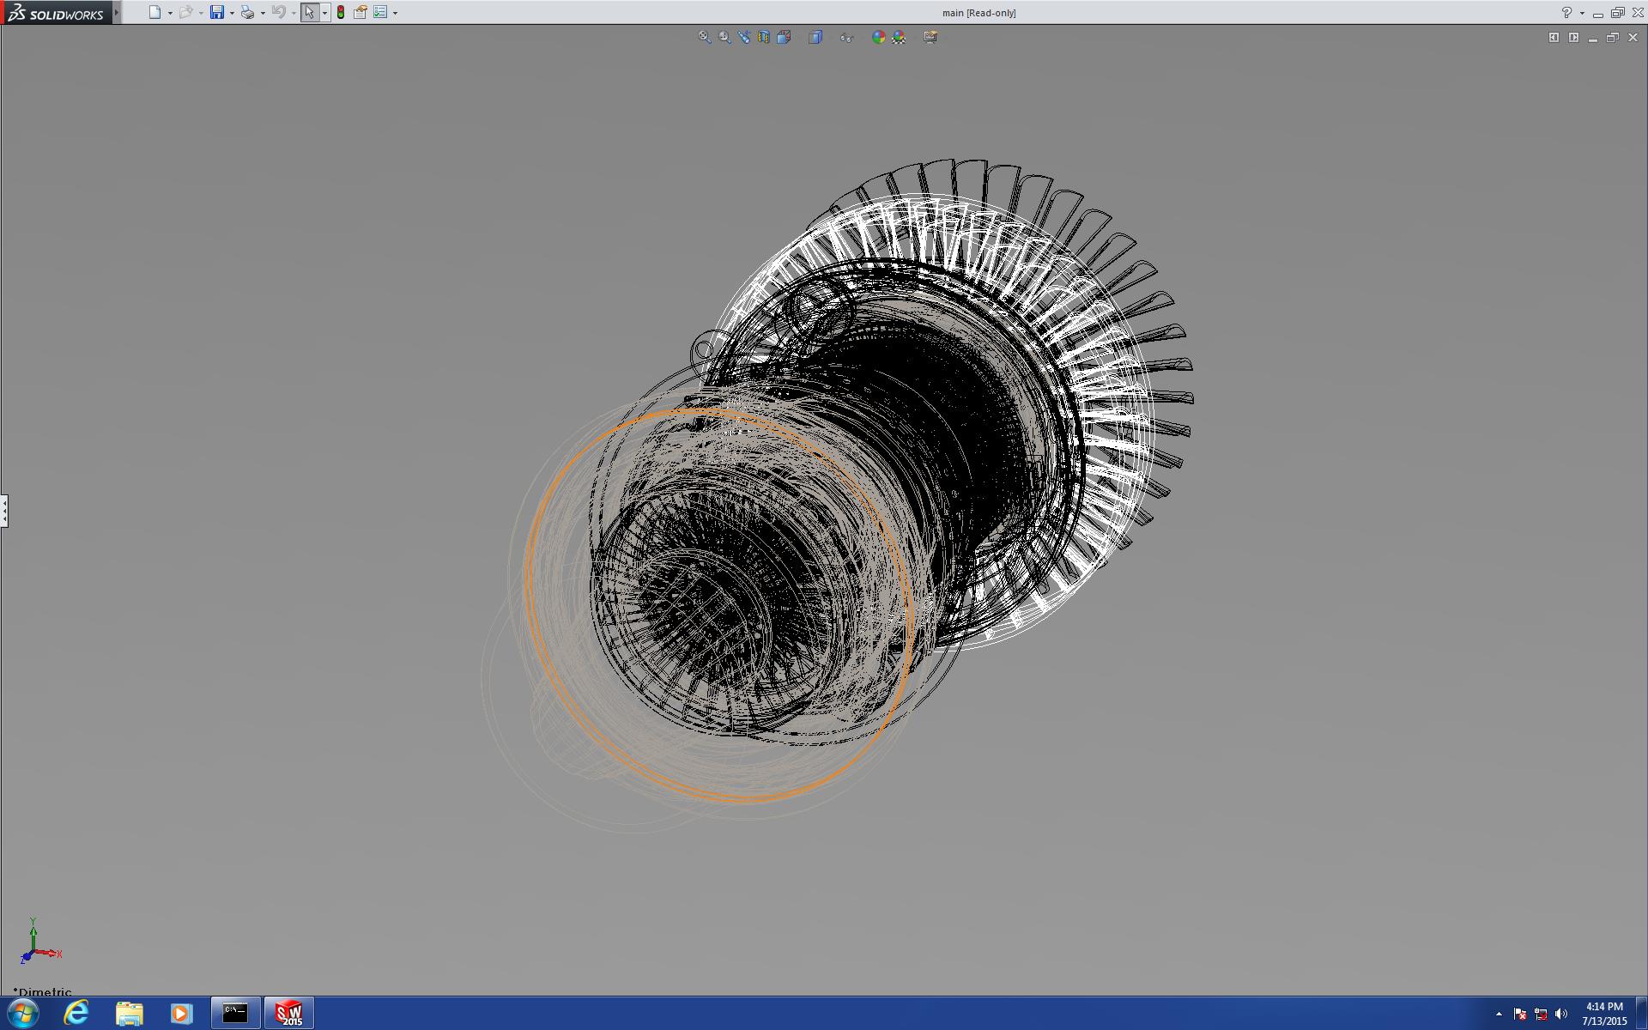Activate the Section View tool
The width and height of the screenshot is (1648, 1030).
point(764,37)
